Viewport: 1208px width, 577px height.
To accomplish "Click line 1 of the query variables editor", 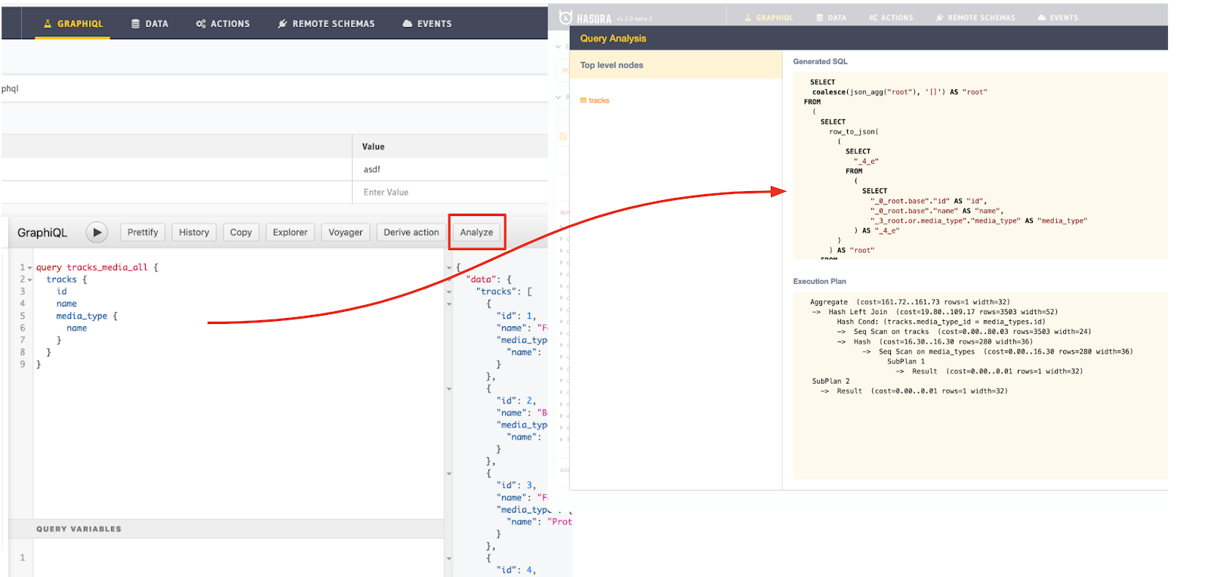I will pyautogui.click(x=238, y=558).
